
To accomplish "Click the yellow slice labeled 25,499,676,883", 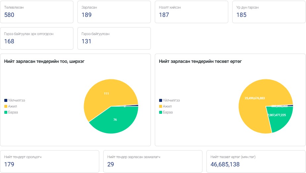I will (255, 96).
